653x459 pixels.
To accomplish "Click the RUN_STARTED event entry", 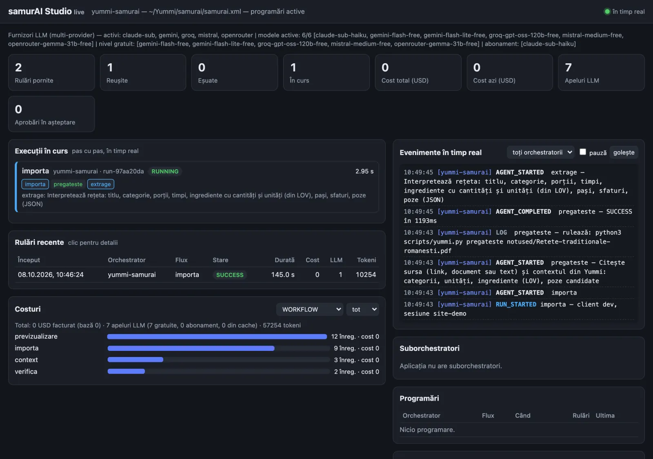I will click(518, 309).
